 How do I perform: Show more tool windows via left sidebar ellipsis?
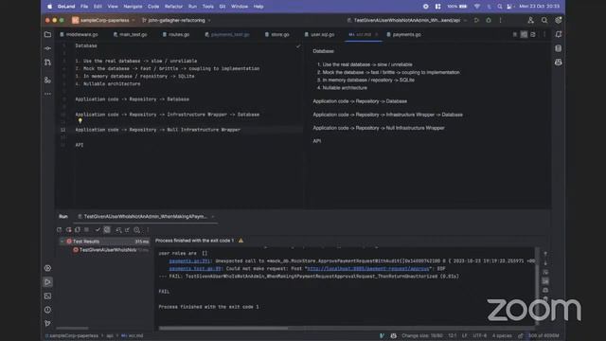pyautogui.click(x=47, y=94)
